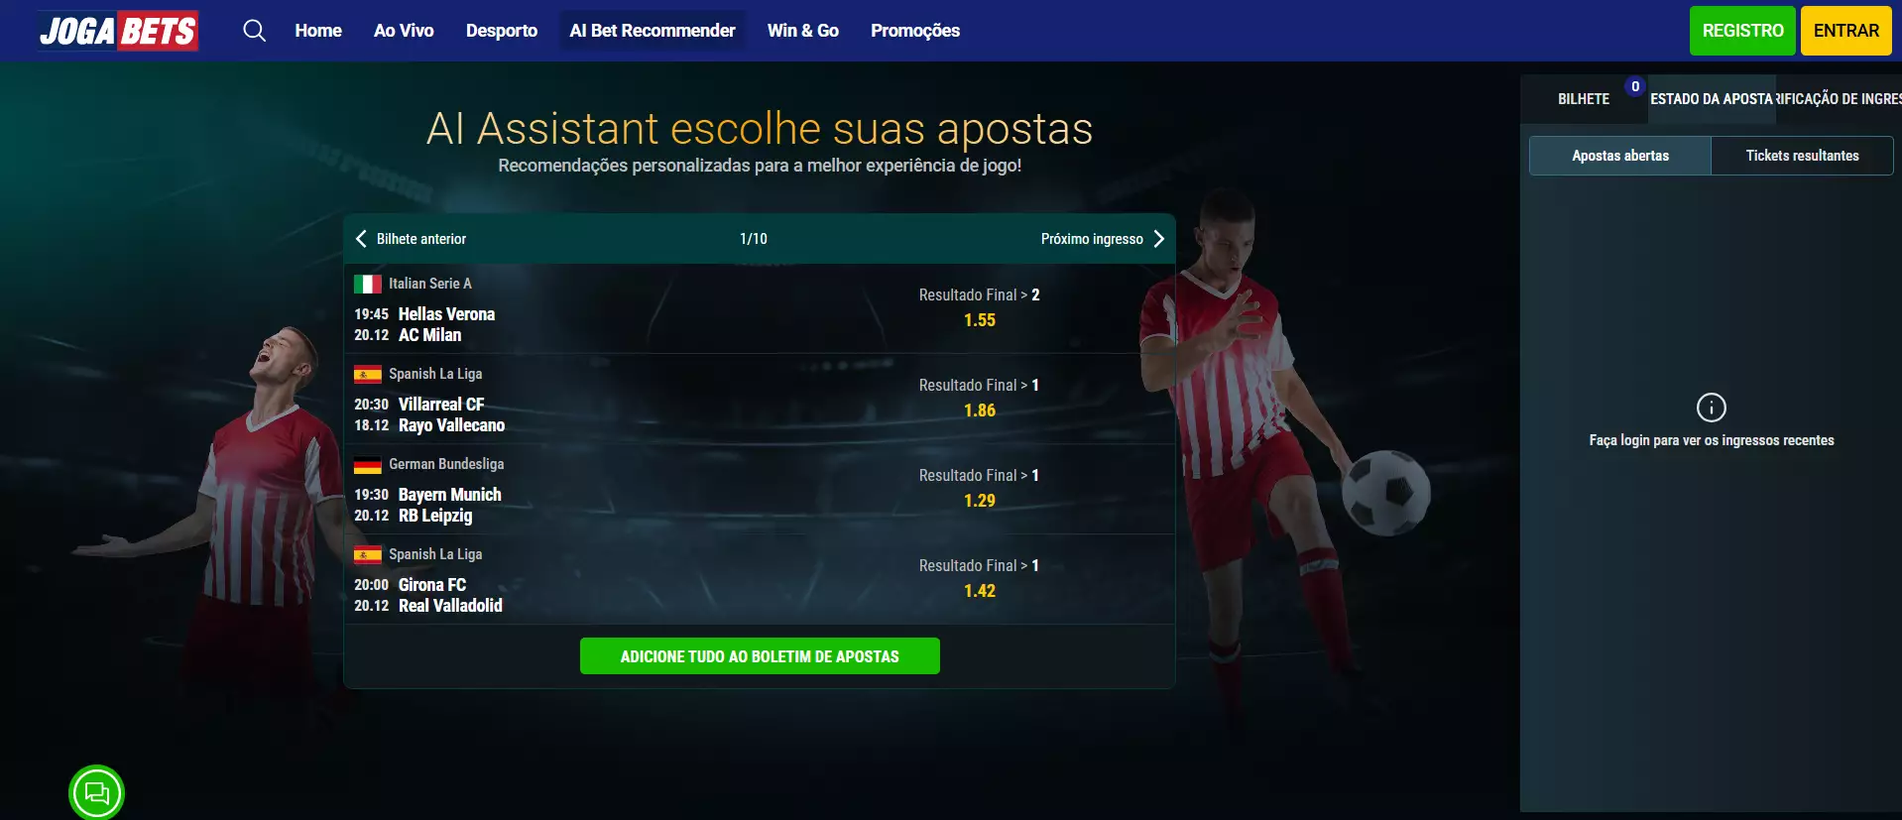Switch to the Apostas abertas tab
The image size is (1902, 820).
pyautogui.click(x=1620, y=156)
